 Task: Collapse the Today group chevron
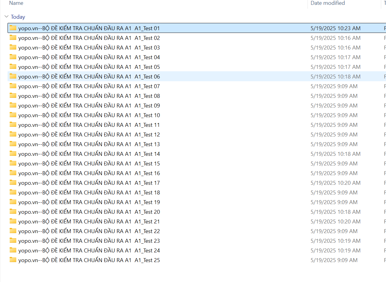tap(6, 17)
